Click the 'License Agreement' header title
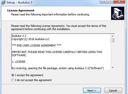This screenshot has height=94, width=128. [x=21, y=10]
